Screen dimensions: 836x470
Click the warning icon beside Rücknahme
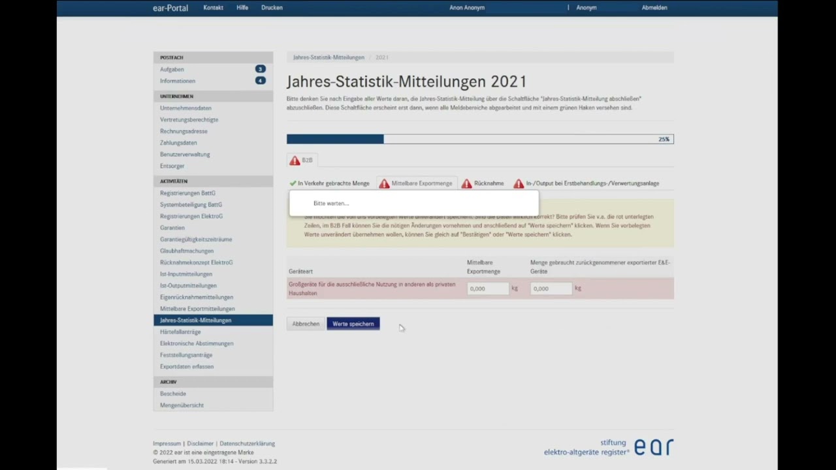pyautogui.click(x=466, y=184)
